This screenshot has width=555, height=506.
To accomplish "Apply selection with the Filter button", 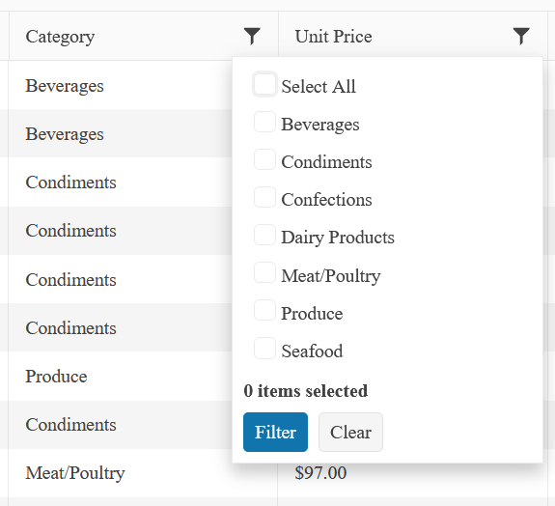I will [x=275, y=432].
